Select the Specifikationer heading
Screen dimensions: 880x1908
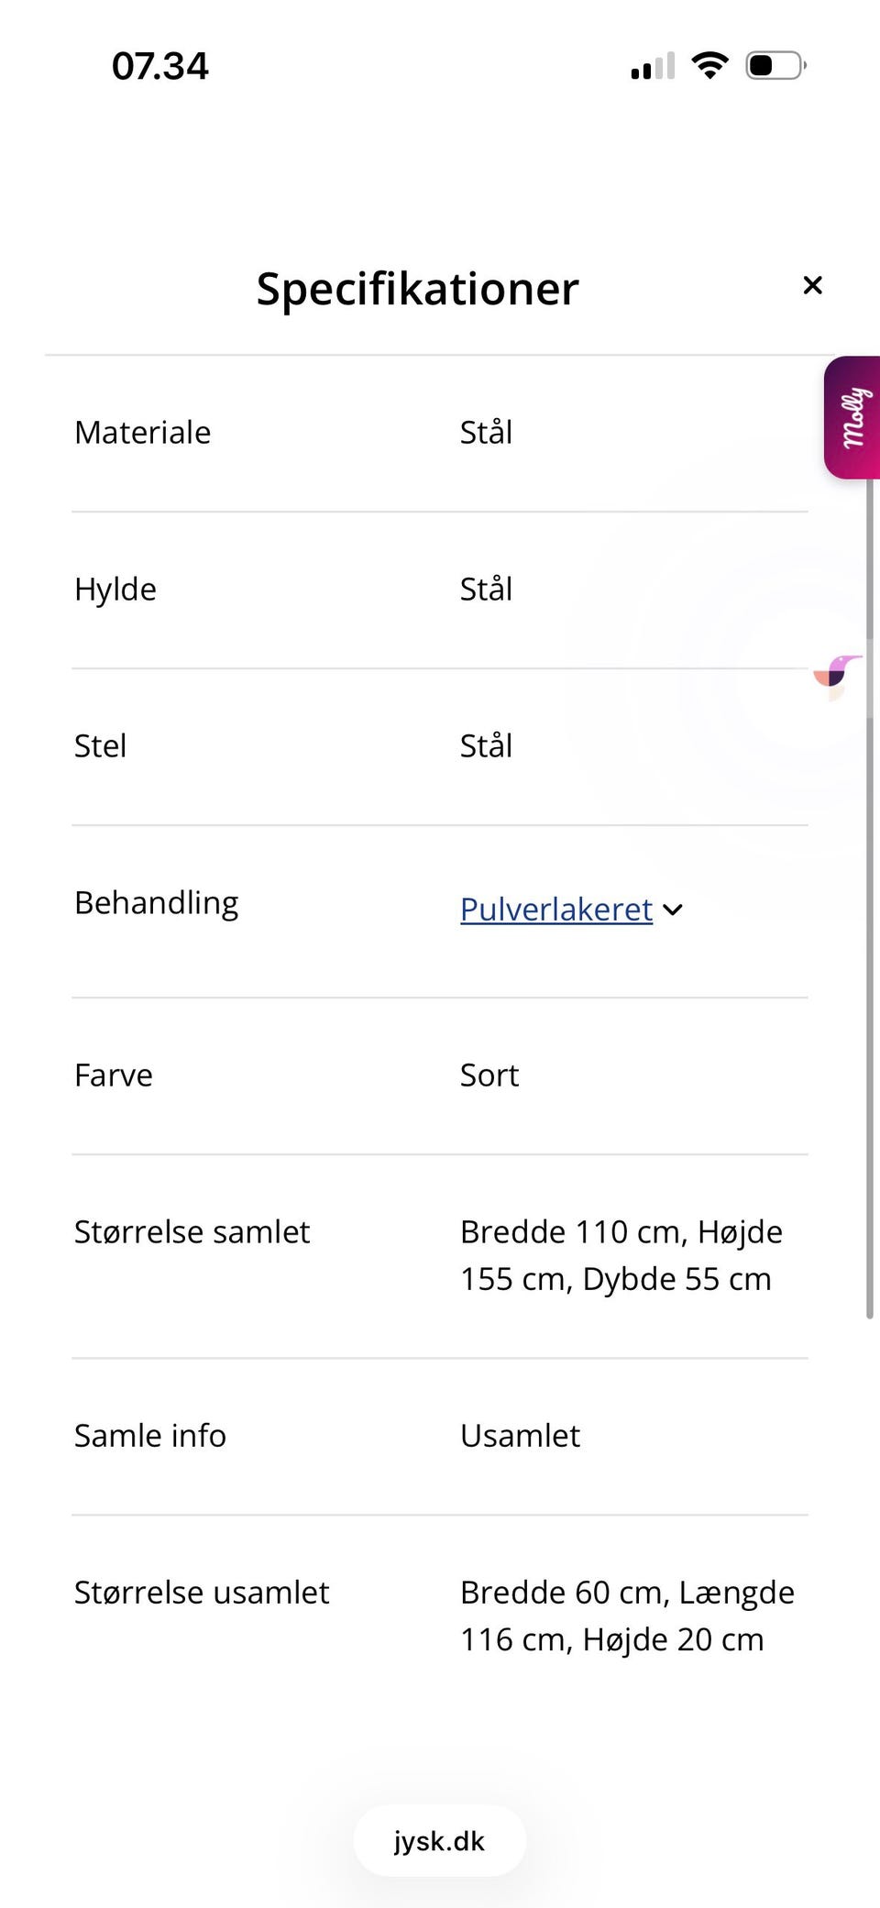(x=417, y=287)
